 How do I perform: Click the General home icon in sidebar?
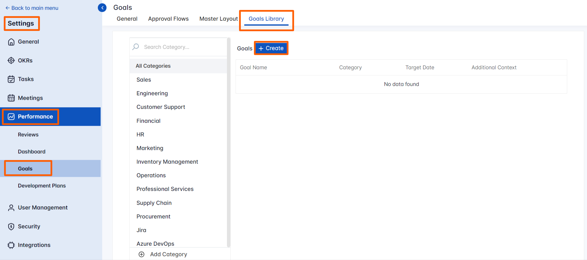click(11, 42)
